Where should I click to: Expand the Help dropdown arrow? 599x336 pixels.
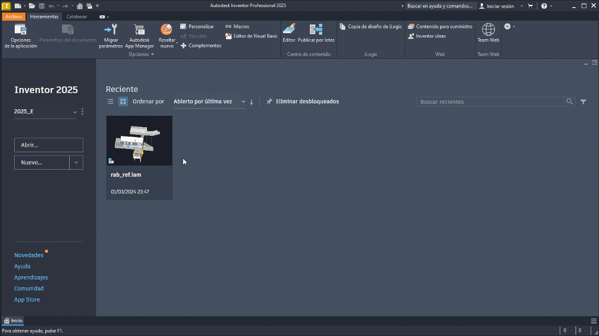[x=551, y=6]
